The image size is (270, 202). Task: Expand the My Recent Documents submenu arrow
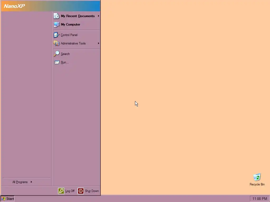pyautogui.click(x=99, y=16)
